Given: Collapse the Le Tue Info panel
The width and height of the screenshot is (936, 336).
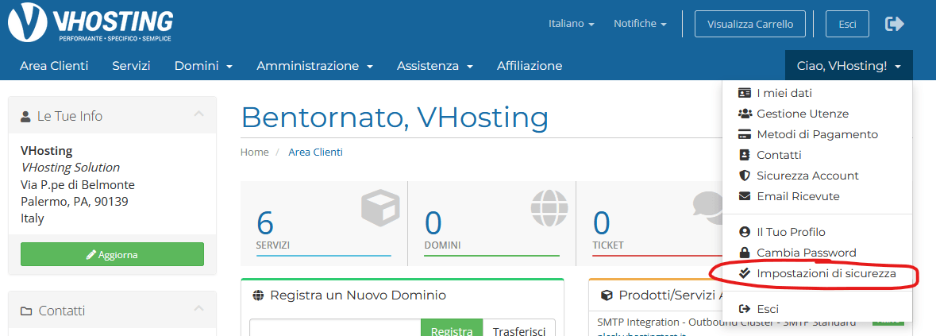Looking at the screenshot, I should click(198, 114).
